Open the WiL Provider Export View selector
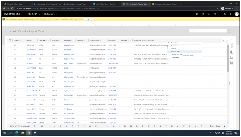Image resolution: width=241 pixels, height=137 pixels. 29,31
